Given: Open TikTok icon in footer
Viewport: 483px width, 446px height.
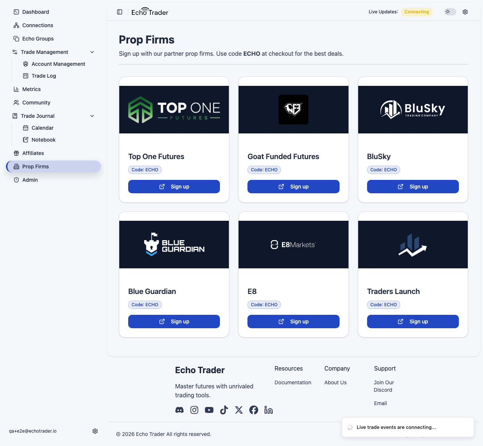Looking at the screenshot, I should 224,410.
